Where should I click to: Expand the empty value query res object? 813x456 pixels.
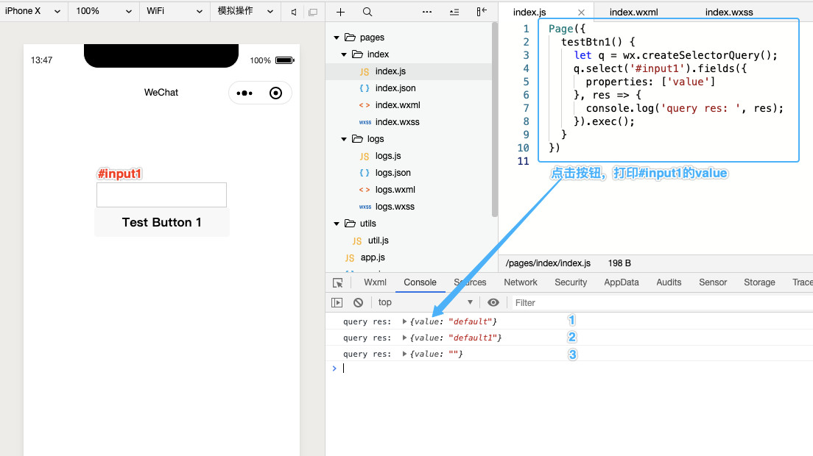(404, 354)
